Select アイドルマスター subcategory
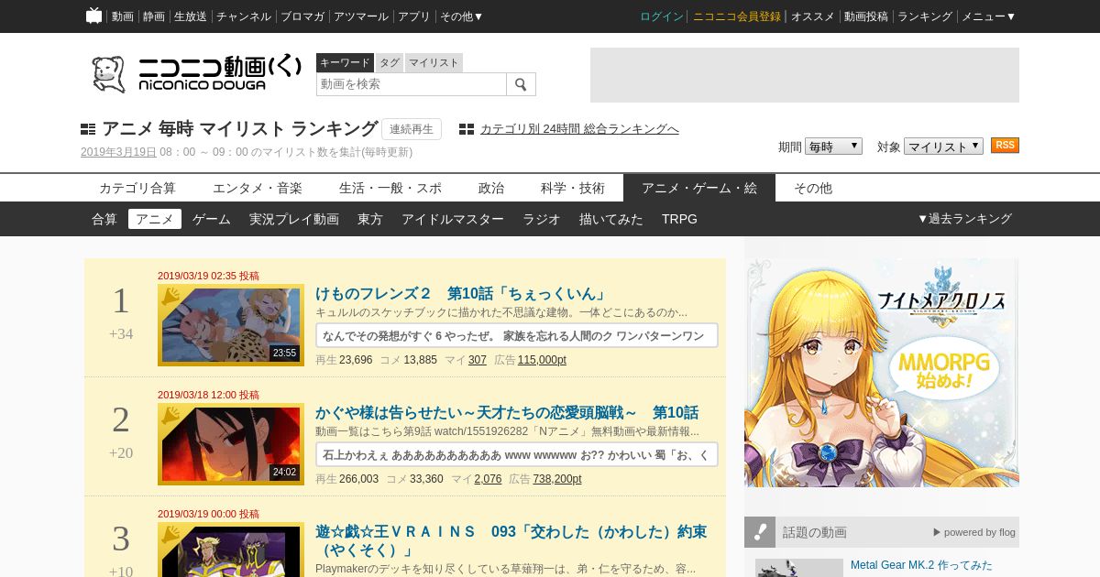This screenshot has height=577, width=1100. pyautogui.click(x=453, y=219)
